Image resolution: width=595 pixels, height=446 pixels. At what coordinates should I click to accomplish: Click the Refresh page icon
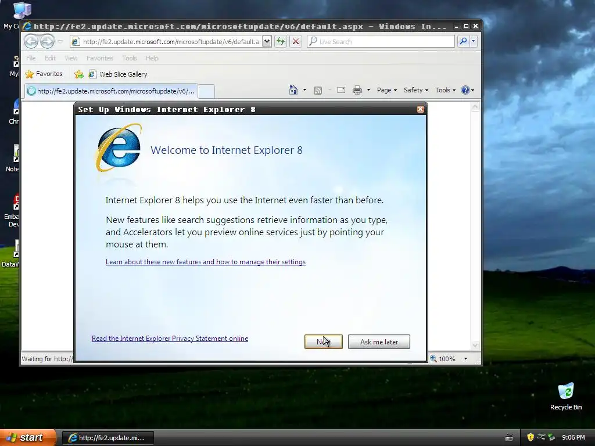click(x=281, y=41)
